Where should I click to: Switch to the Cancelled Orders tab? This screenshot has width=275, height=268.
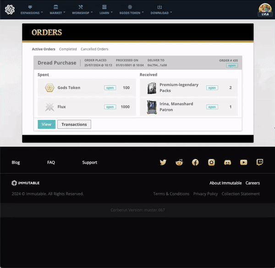(94, 49)
